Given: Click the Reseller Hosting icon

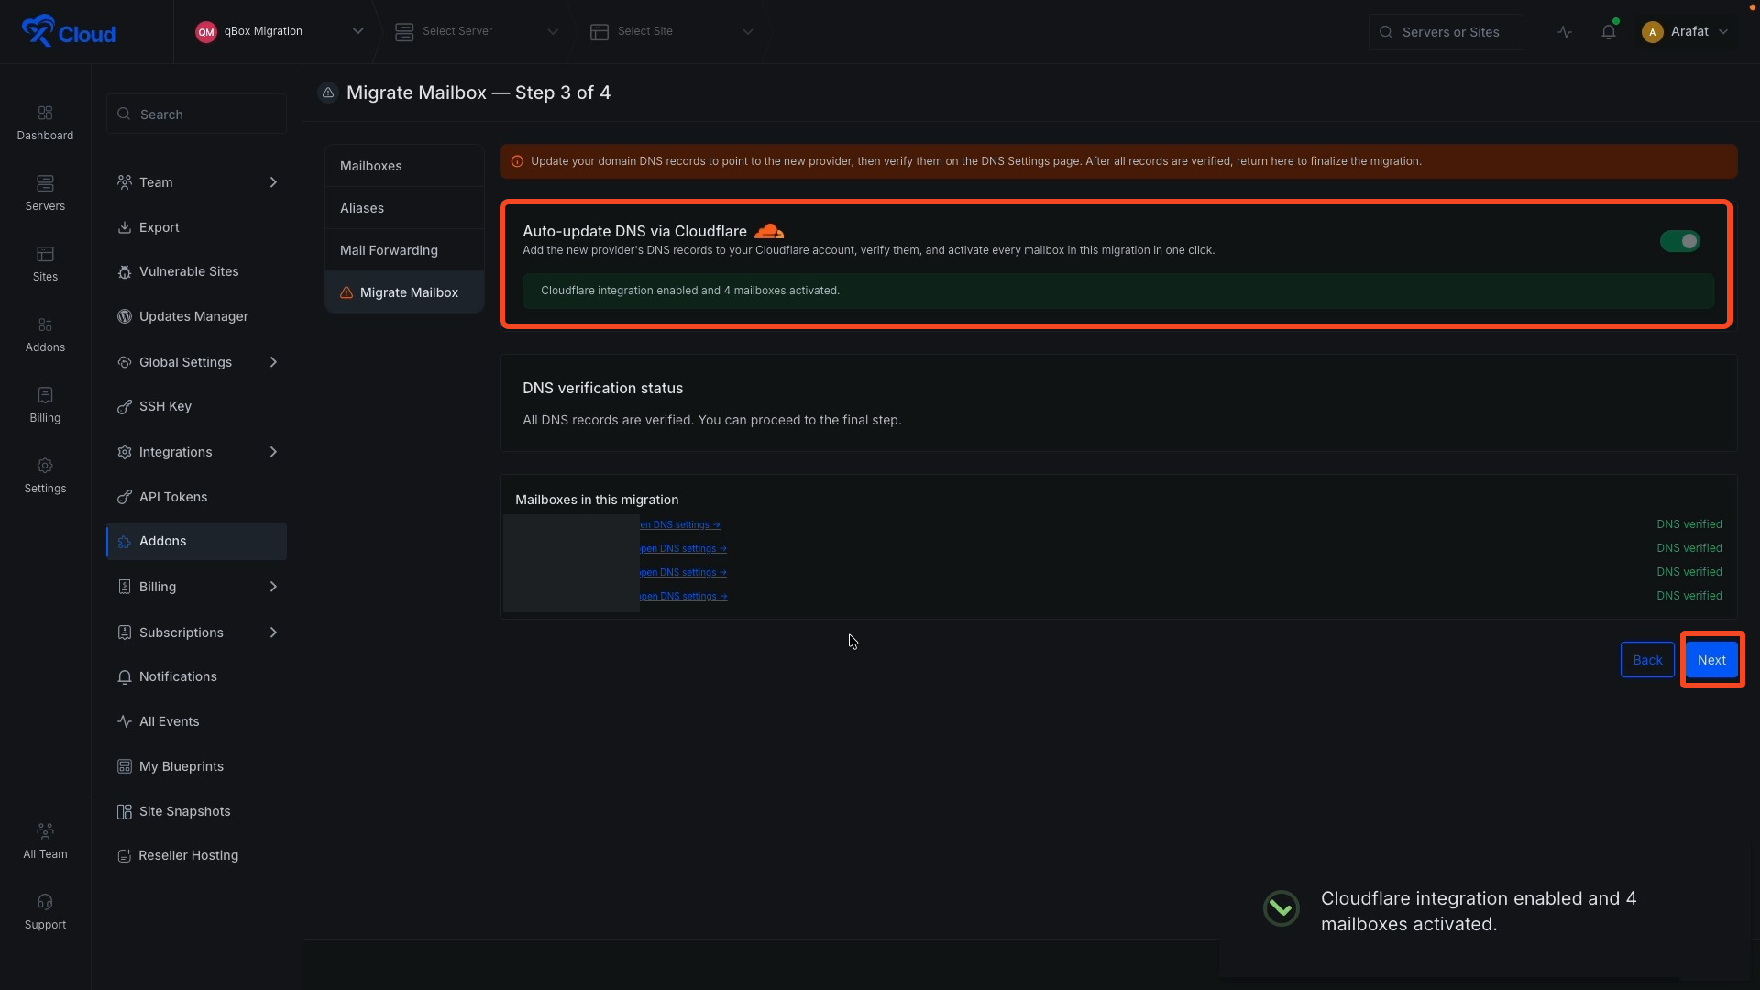Looking at the screenshot, I should 125,856.
